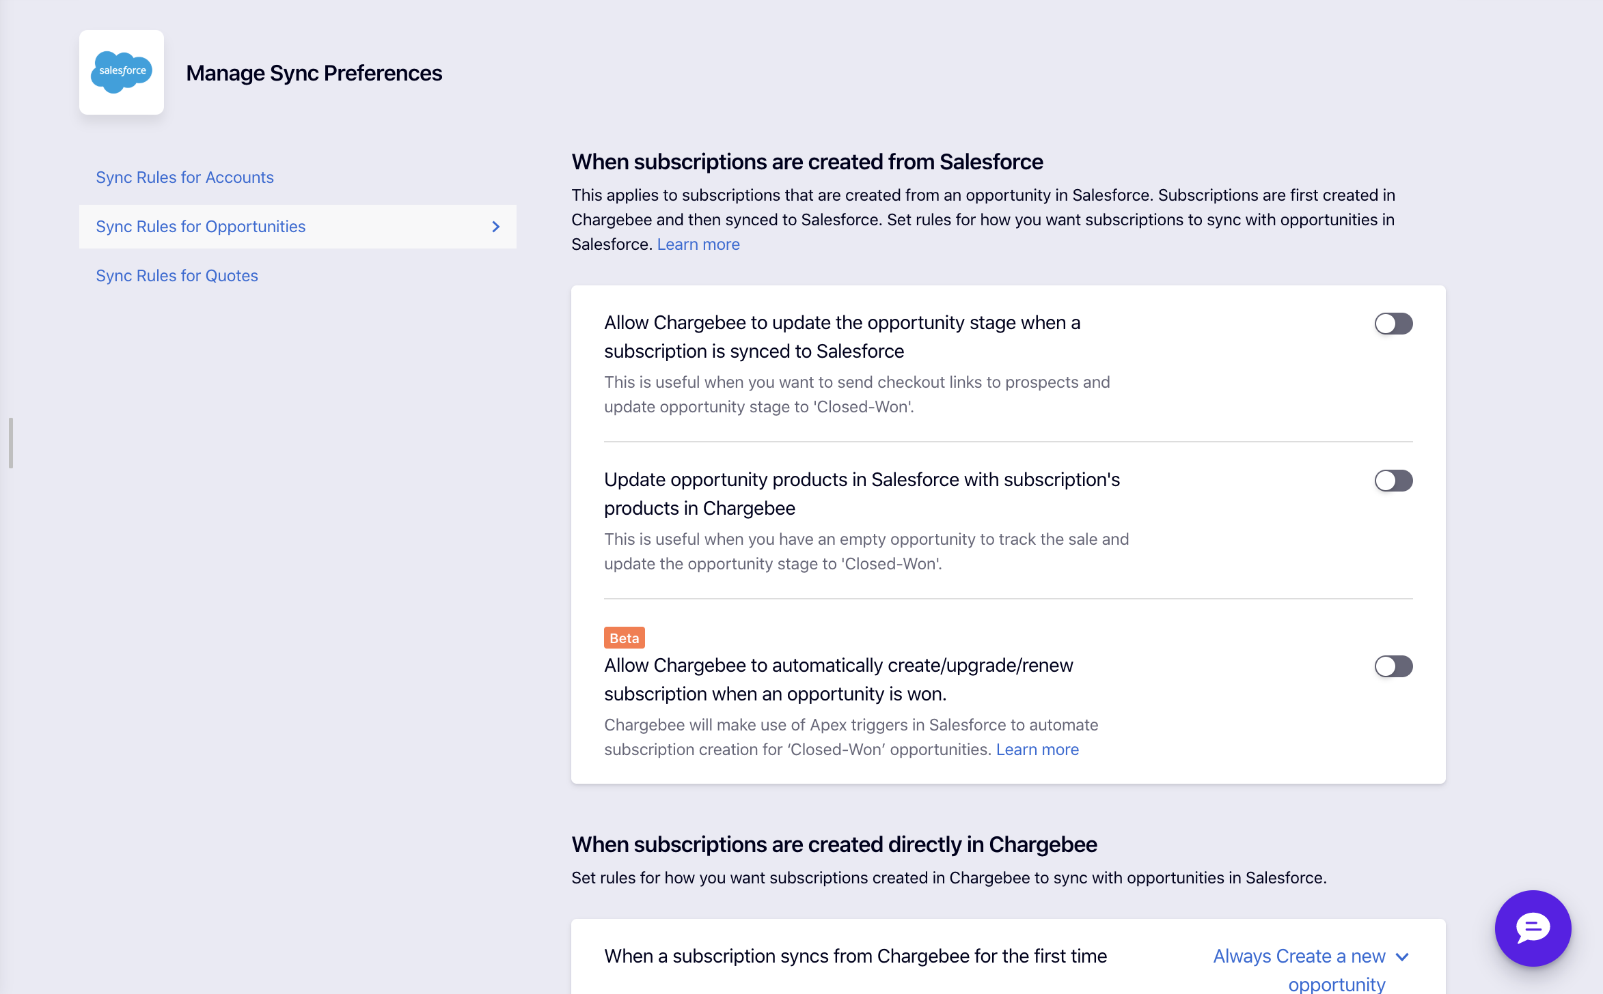Open the Always Create a new opportunity dropdown
The width and height of the screenshot is (1603, 994).
[1299, 956]
